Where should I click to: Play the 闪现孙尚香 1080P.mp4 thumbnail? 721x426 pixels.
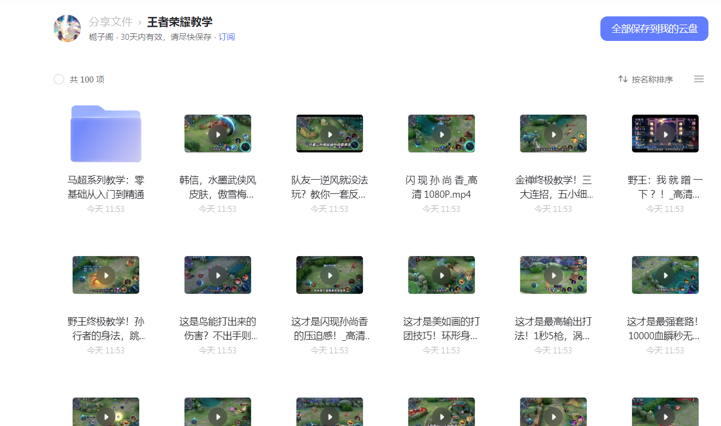pos(442,134)
